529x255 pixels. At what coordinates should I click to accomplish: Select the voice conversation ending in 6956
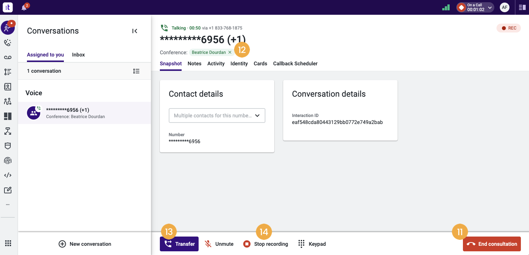point(85,113)
